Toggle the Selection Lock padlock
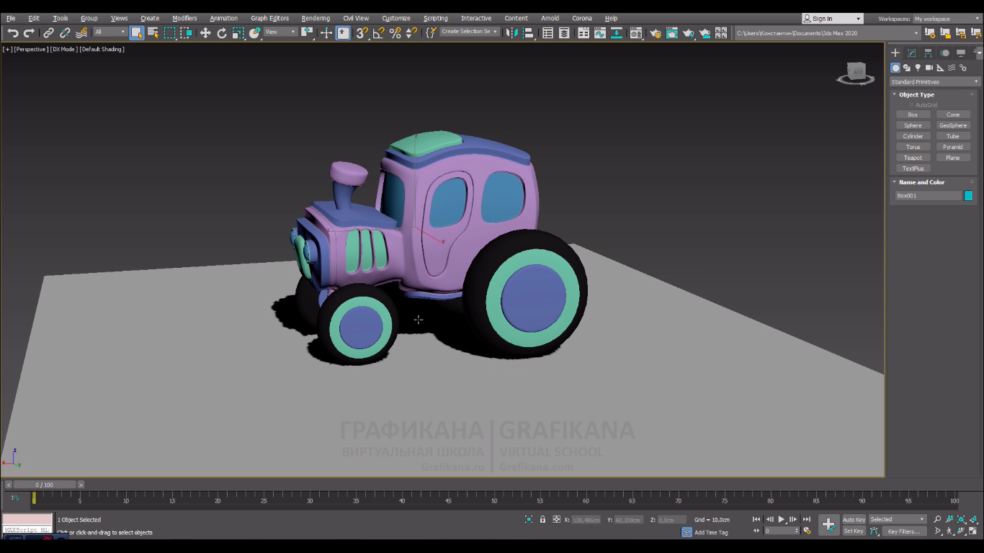Image resolution: width=984 pixels, height=553 pixels. (542, 519)
